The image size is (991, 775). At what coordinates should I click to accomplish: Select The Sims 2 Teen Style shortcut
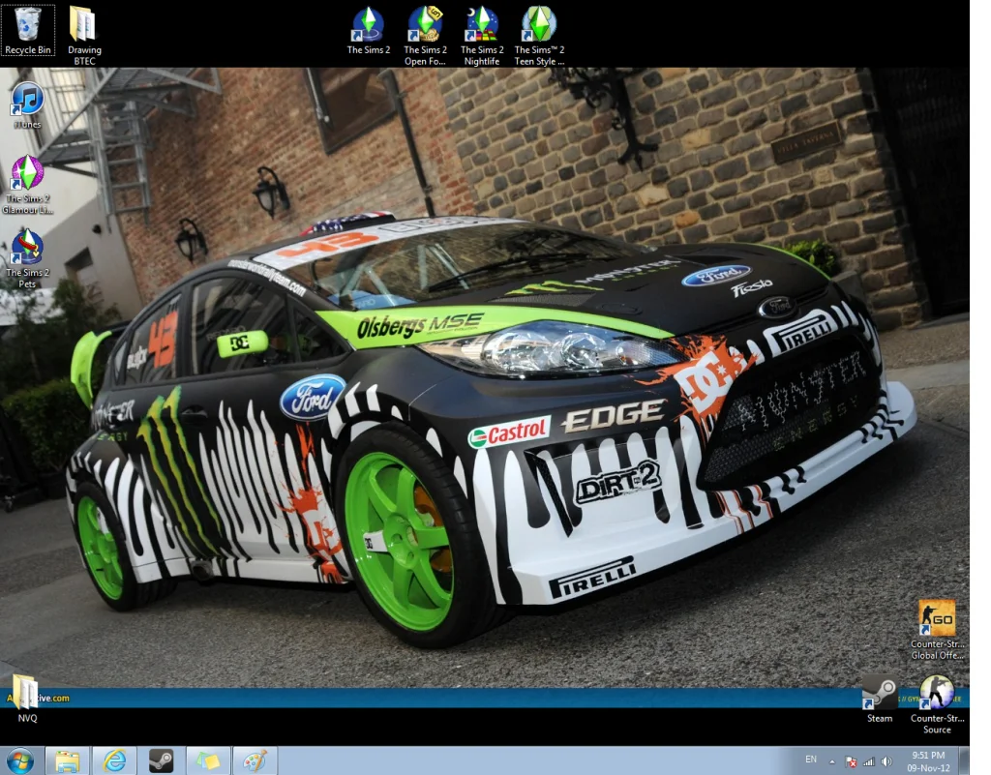pyautogui.click(x=539, y=36)
